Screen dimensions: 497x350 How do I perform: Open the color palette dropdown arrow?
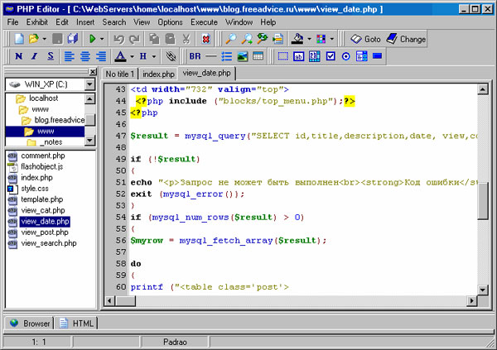coord(332,39)
